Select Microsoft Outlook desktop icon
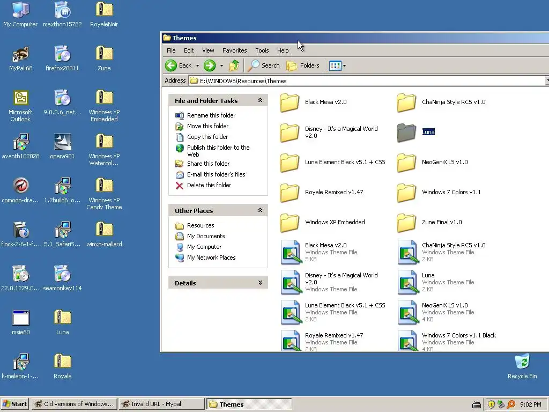 pyautogui.click(x=20, y=106)
